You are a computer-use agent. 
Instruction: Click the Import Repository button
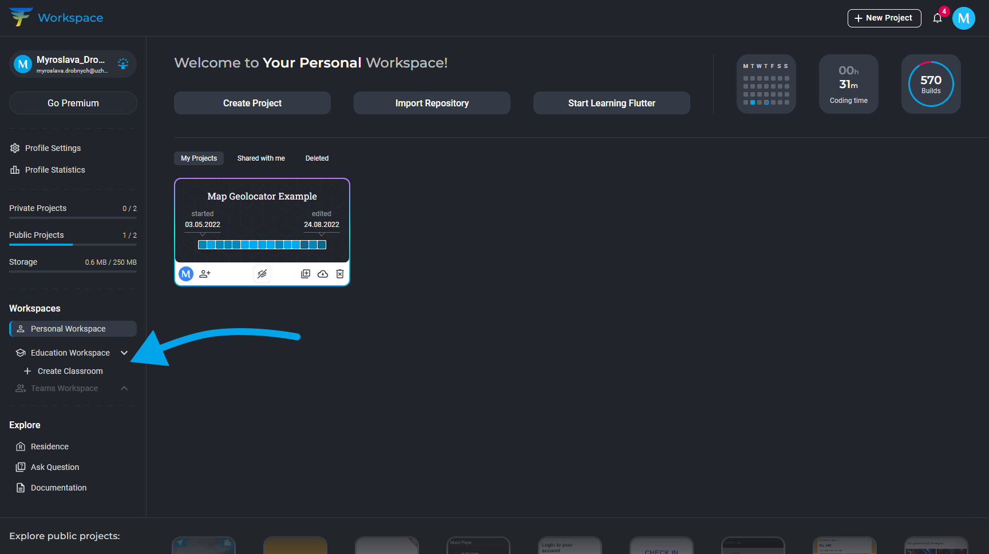pos(432,103)
